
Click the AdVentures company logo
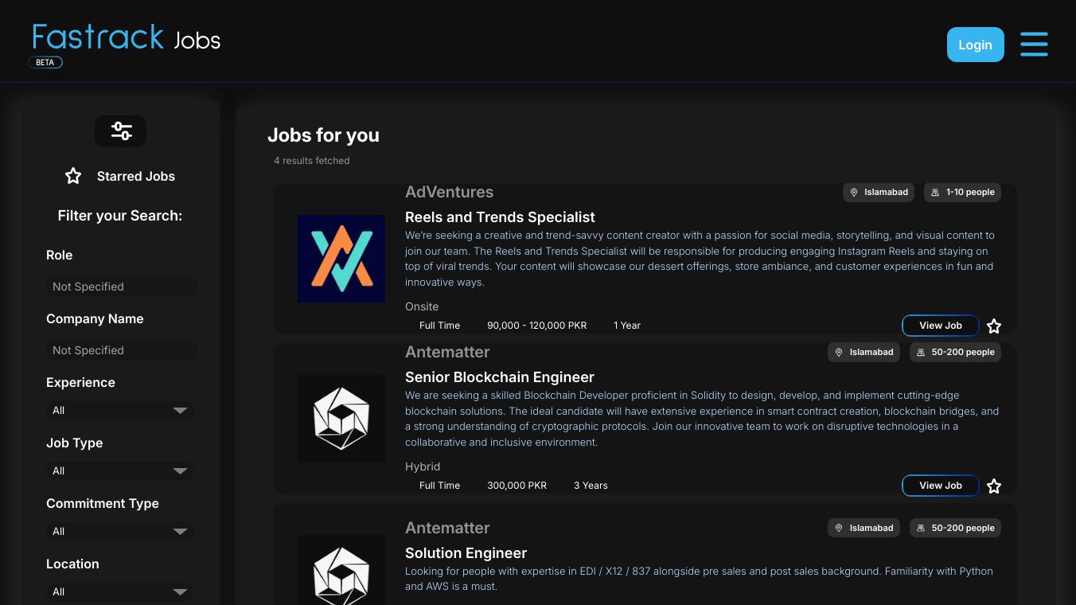(x=341, y=259)
